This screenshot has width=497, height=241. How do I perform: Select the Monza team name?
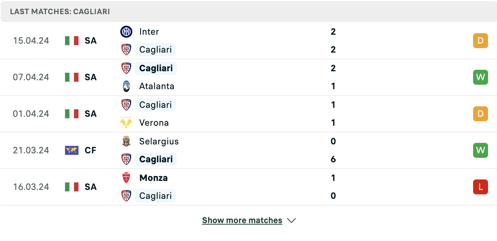point(154,178)
